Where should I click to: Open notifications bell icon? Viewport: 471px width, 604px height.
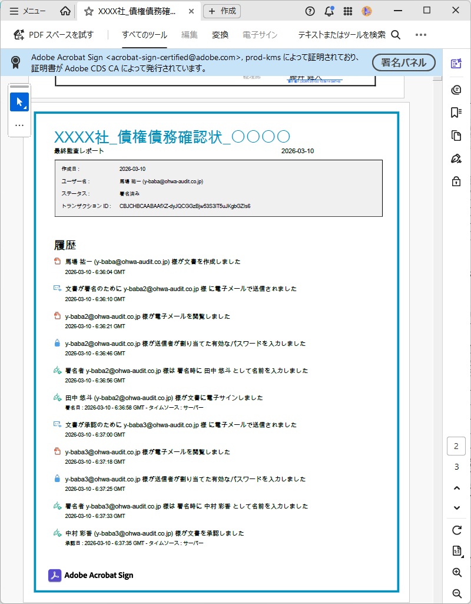[x=329, y=11]
